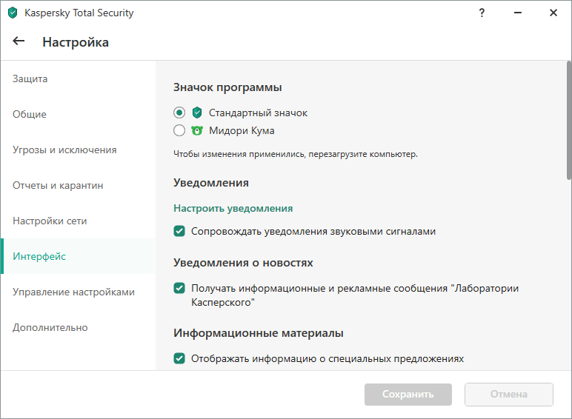Open Угрозы и исключения section
This screenshot has height=419, width=572.
click(x=64, y=150)
